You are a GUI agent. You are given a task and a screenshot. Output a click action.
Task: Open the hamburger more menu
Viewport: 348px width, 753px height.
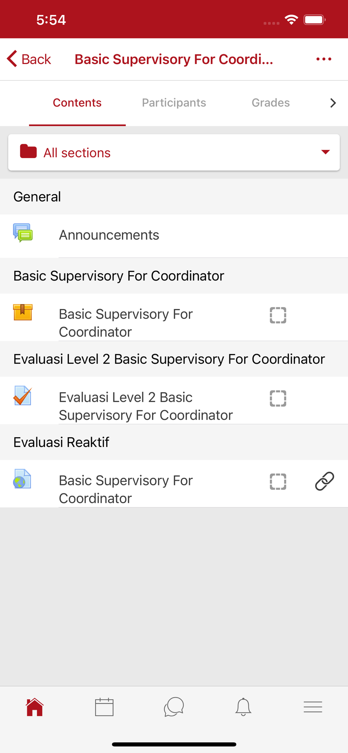(313, 707)
